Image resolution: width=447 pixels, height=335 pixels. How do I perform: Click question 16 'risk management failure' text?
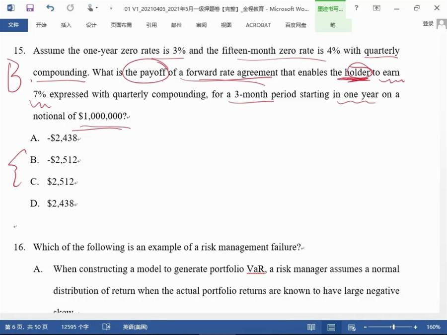(251, 247)
